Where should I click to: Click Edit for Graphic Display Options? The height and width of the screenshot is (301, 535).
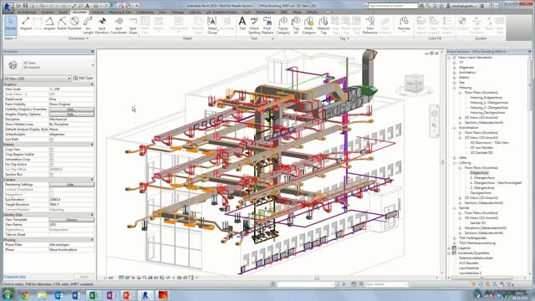click(x=71, y=115)
